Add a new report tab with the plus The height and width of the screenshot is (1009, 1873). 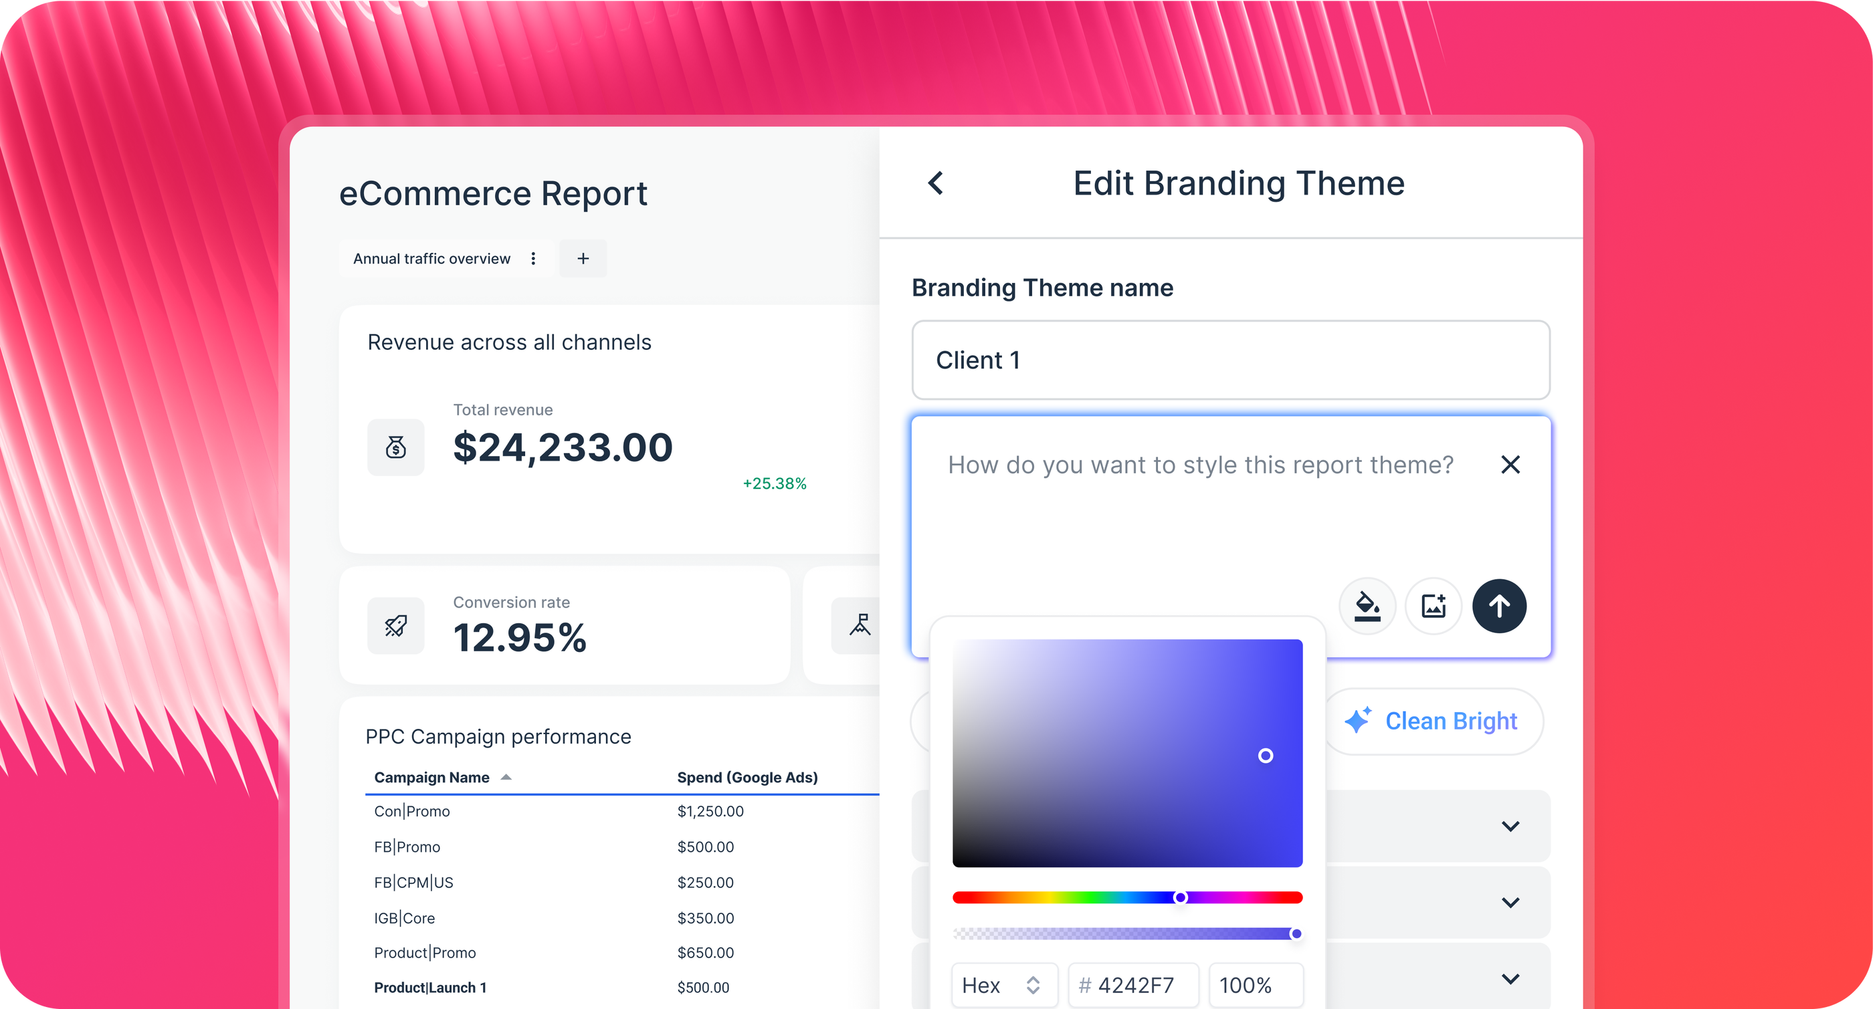pos(583,258)
